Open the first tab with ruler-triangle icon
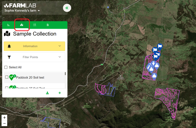 click(9, 25)
